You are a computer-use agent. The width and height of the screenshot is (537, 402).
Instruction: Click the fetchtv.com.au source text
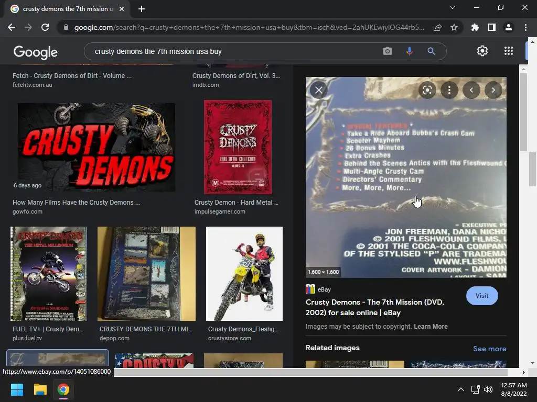click(x=32, y=85)
